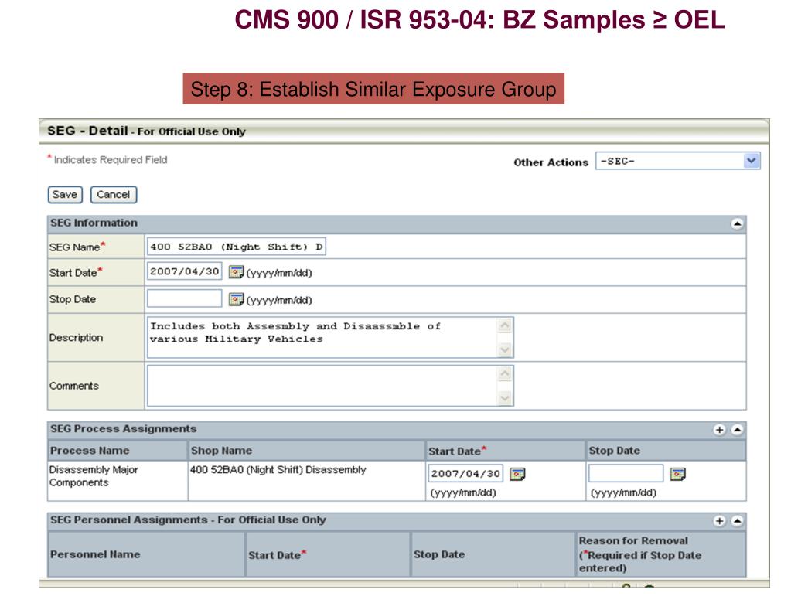The image size is (791, 603).
Task: Open calendar picker for SEG Start Date
Action: pyautogui.click(x=236, y=272)
